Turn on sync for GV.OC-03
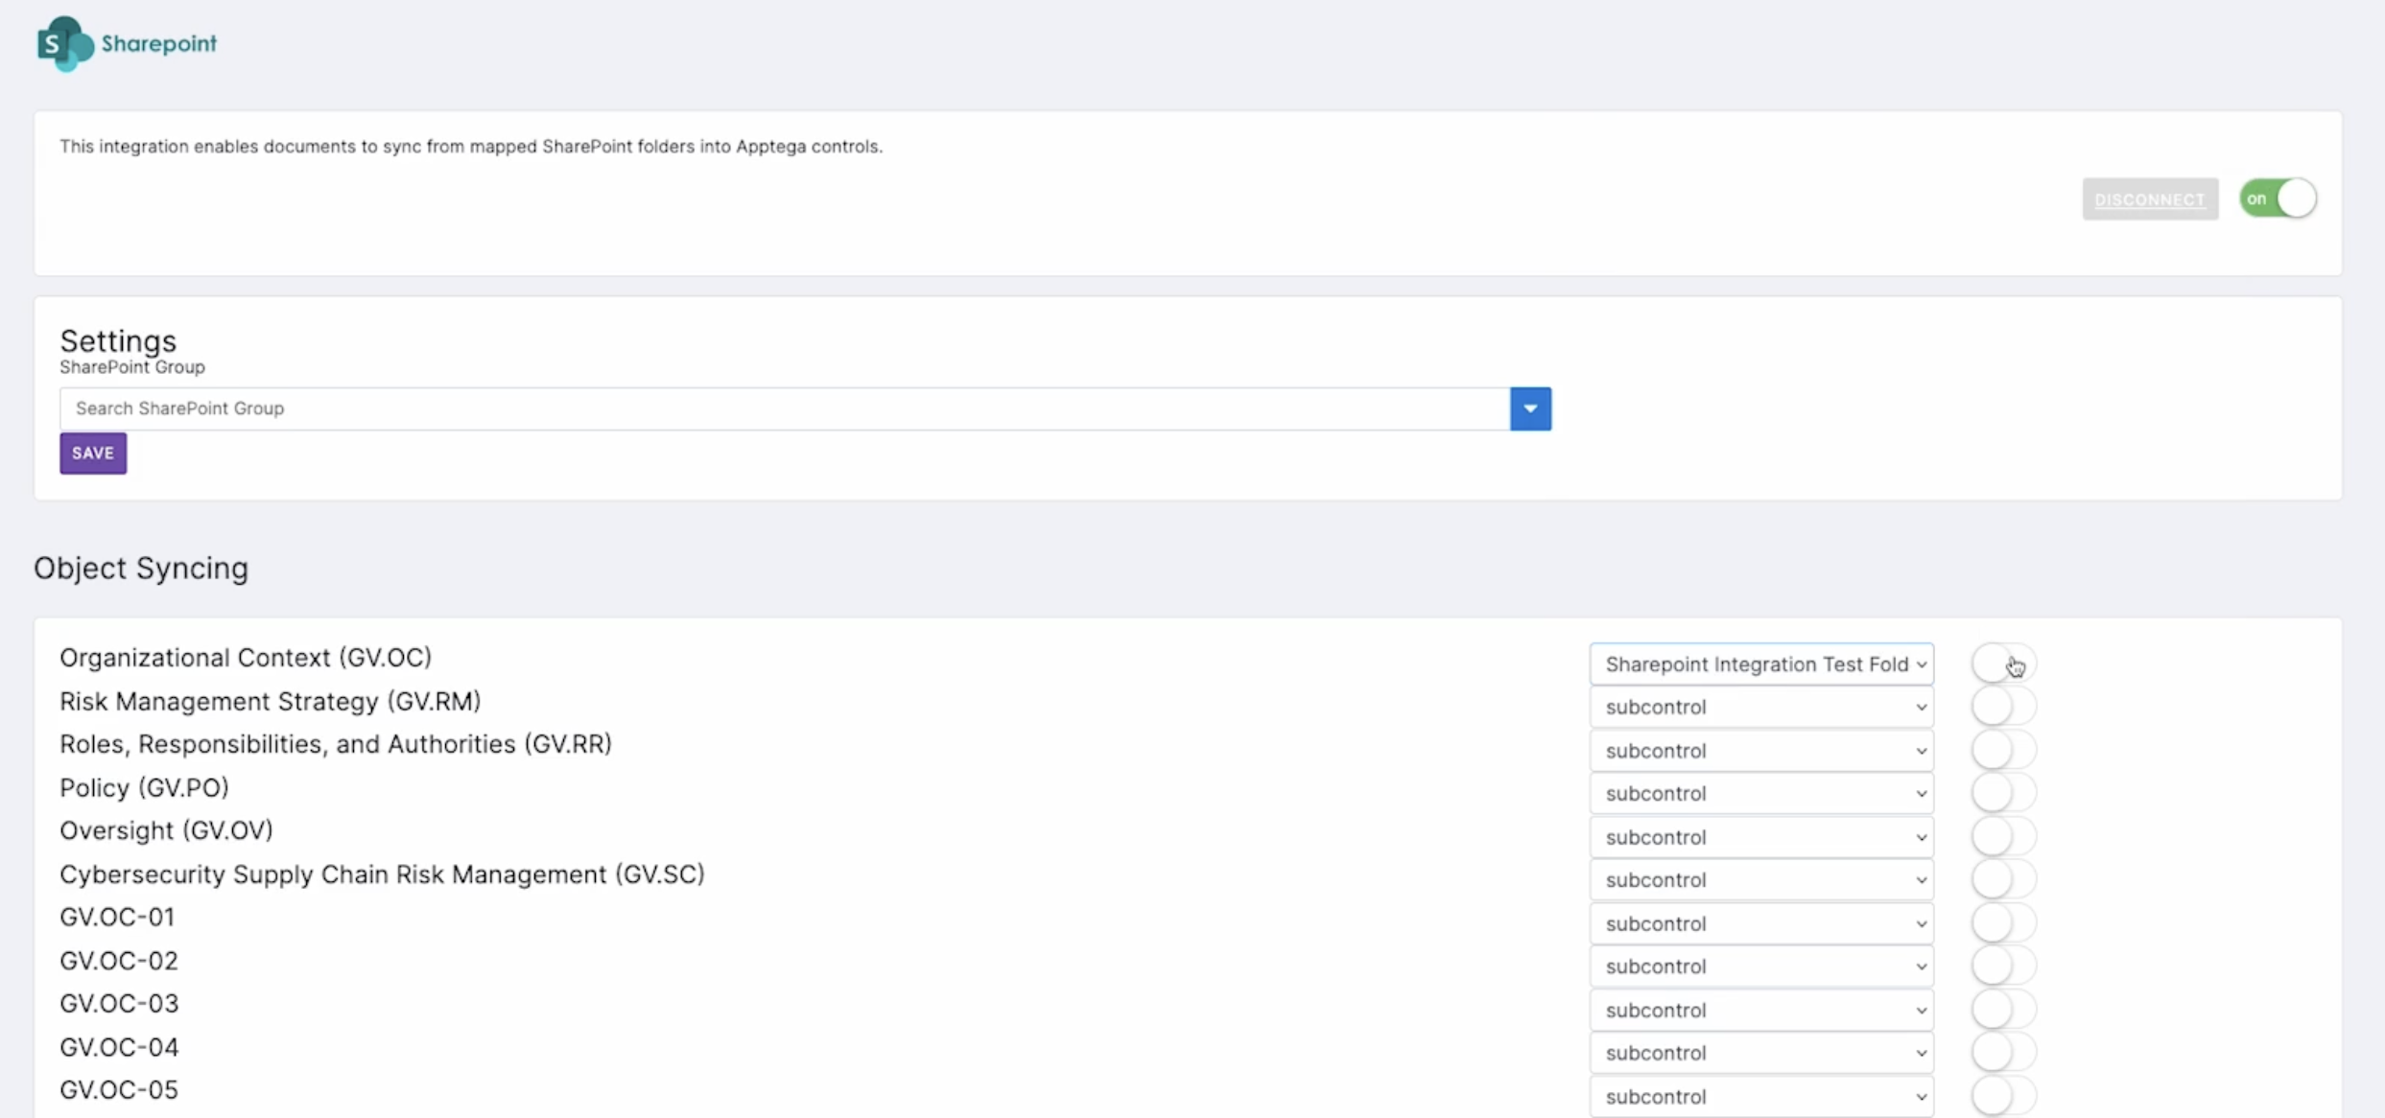2385x1118 pixels. [2002, 1009]
